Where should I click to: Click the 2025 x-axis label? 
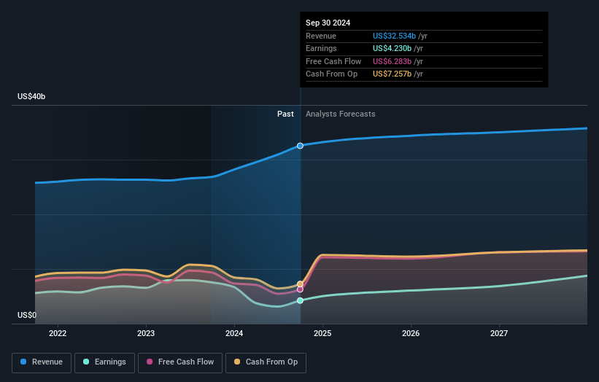[322, 333]
